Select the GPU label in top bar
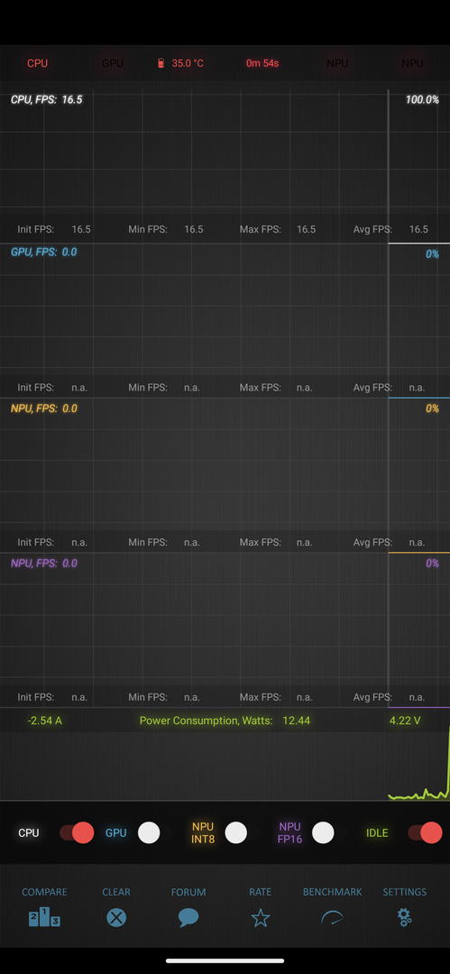This screenshot has width=450, height=974. [113, 63]
